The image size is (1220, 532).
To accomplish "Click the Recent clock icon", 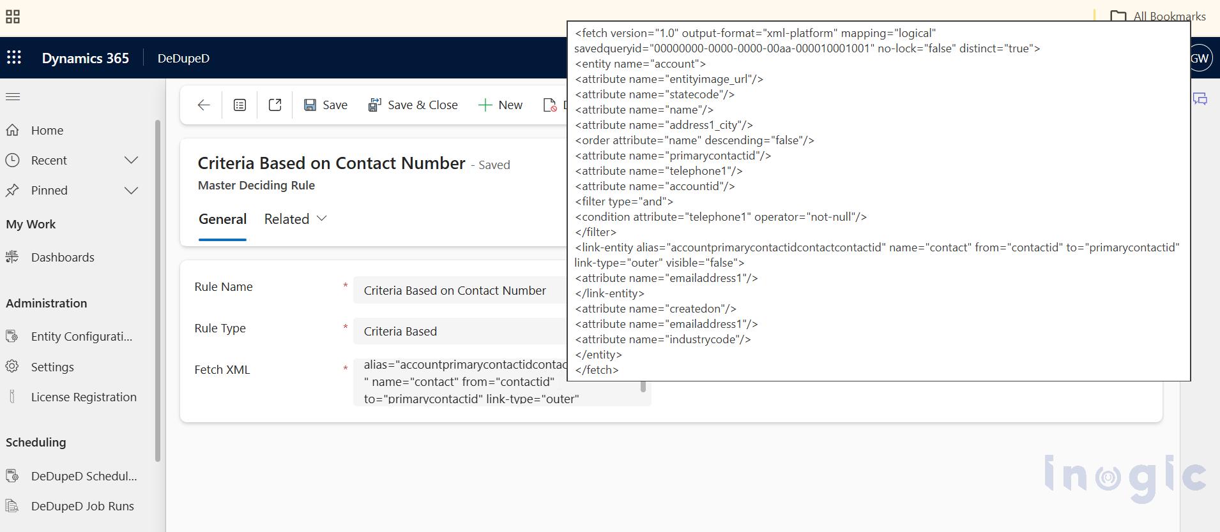I will pyautogui.click(x=12, y=160).
